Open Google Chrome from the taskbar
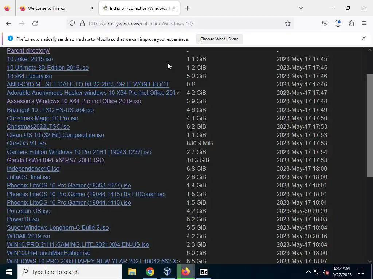The height and width of the screenshot is (279, 373). pos(150,272)
